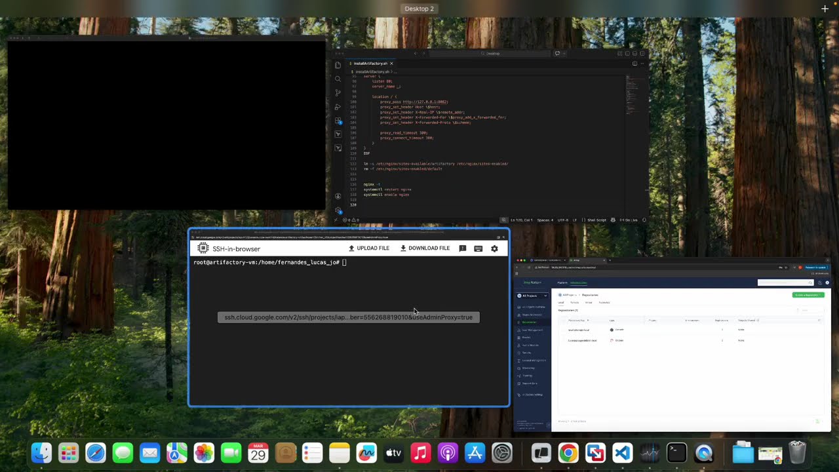This screenshot has width=839, height=472.
Task: Open Mail from the Dock
Action: pyautogui.click(x=149, y=453)
